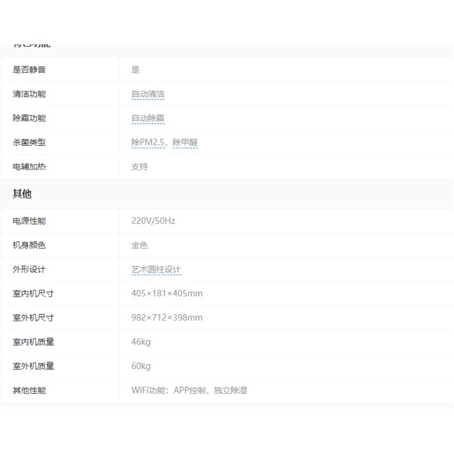454x454 pixels.
Task: Select the 金色 body color value
Action: 140,245
